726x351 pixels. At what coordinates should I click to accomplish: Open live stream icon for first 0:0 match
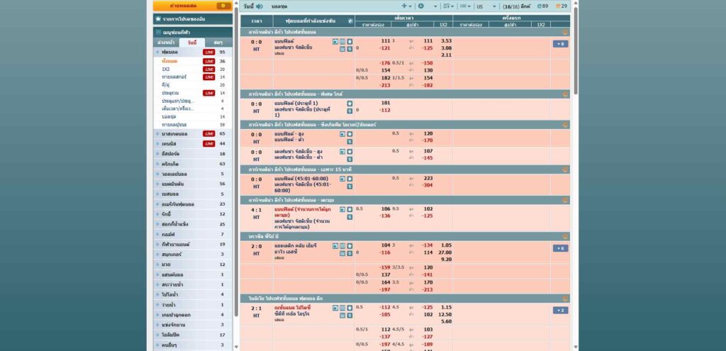[x=335, y=41]
